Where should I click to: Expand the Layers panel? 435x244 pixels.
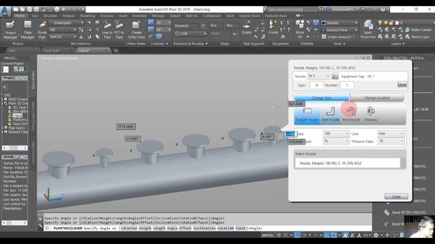pos(398,43)
